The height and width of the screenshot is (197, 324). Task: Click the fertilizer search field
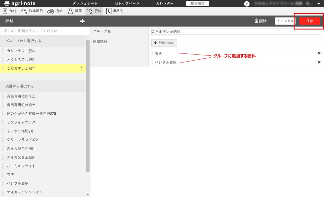click(45, 31)
